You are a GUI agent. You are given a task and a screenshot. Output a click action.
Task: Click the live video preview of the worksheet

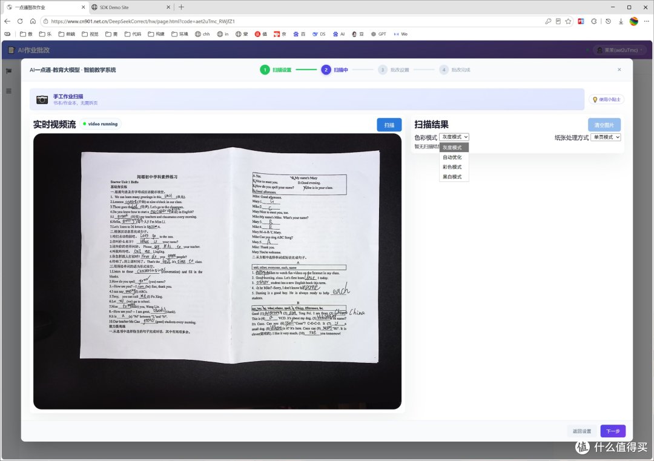coord(217,271)
